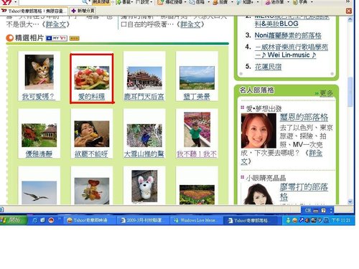Image resolution: width=359 pixels, height=269 pixels.
Task: Click the Noni蘿蘭酵素的部落格 link
Action: [288, 36]
